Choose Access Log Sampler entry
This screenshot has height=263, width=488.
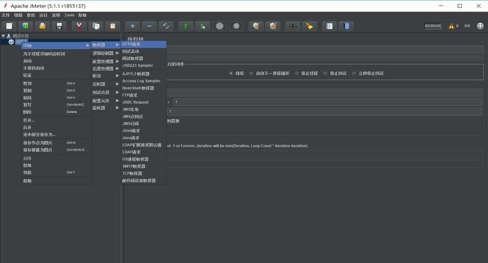click(143, 81)
